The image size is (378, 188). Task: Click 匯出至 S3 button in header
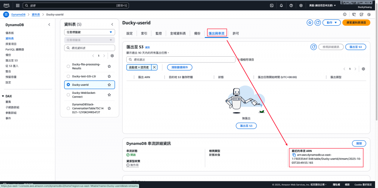(x=355, y=47)
